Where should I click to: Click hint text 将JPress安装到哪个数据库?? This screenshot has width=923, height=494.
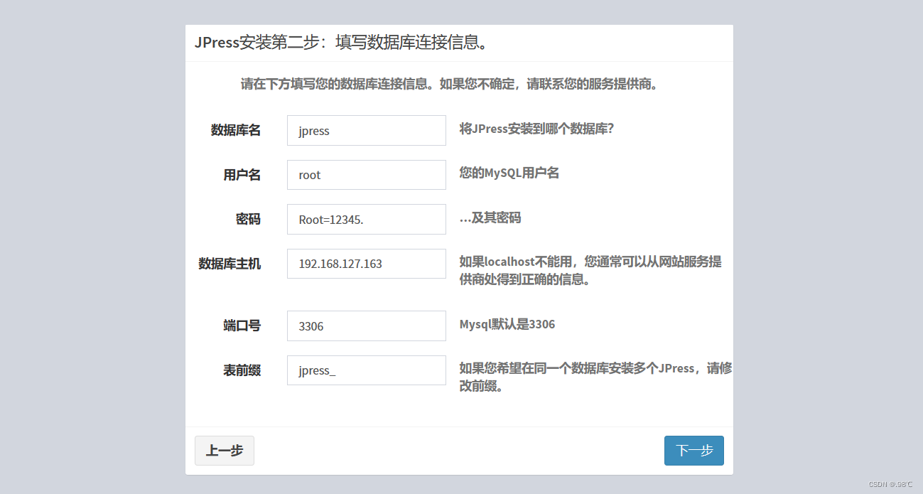pyautogui.click(x=536, y=129)
